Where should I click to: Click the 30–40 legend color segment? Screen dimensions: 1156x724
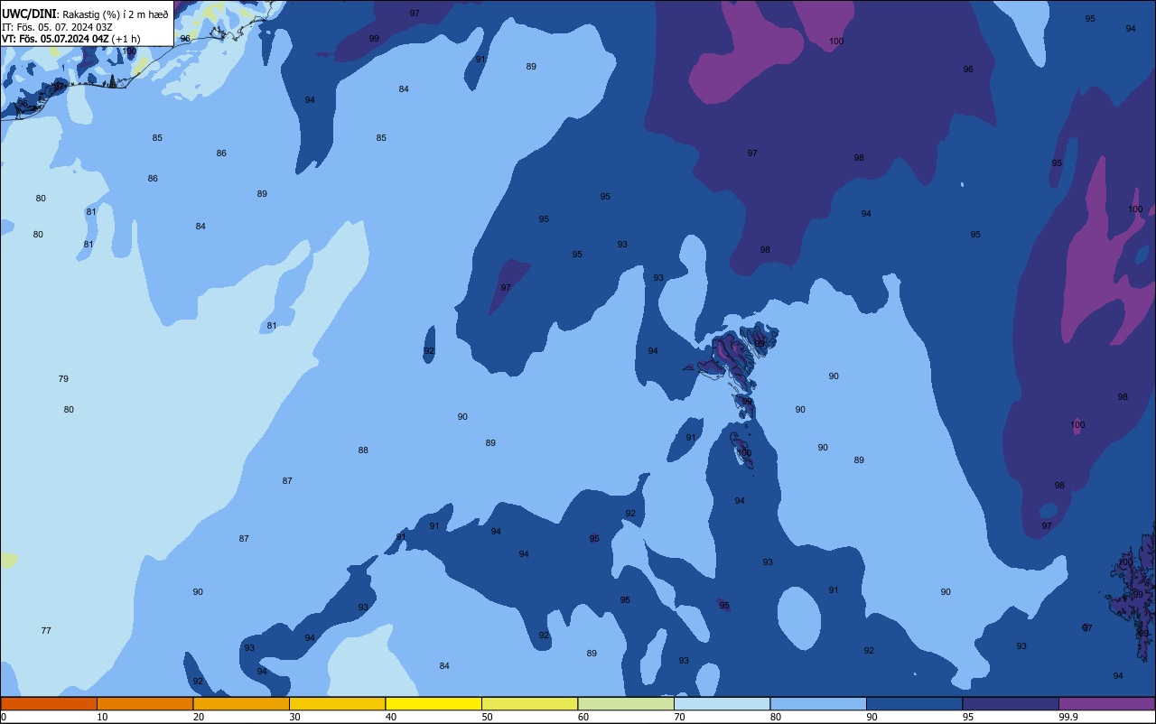click(337, 703)
